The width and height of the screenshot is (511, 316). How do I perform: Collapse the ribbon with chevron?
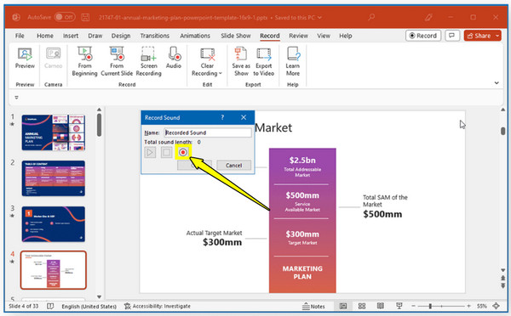tap(497, 83)
